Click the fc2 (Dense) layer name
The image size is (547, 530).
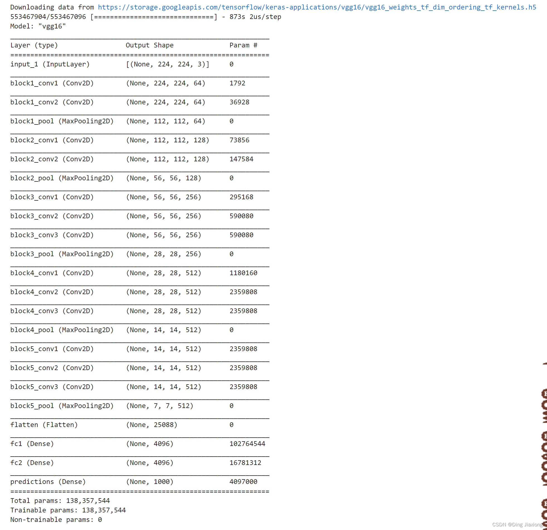(32, 463)
